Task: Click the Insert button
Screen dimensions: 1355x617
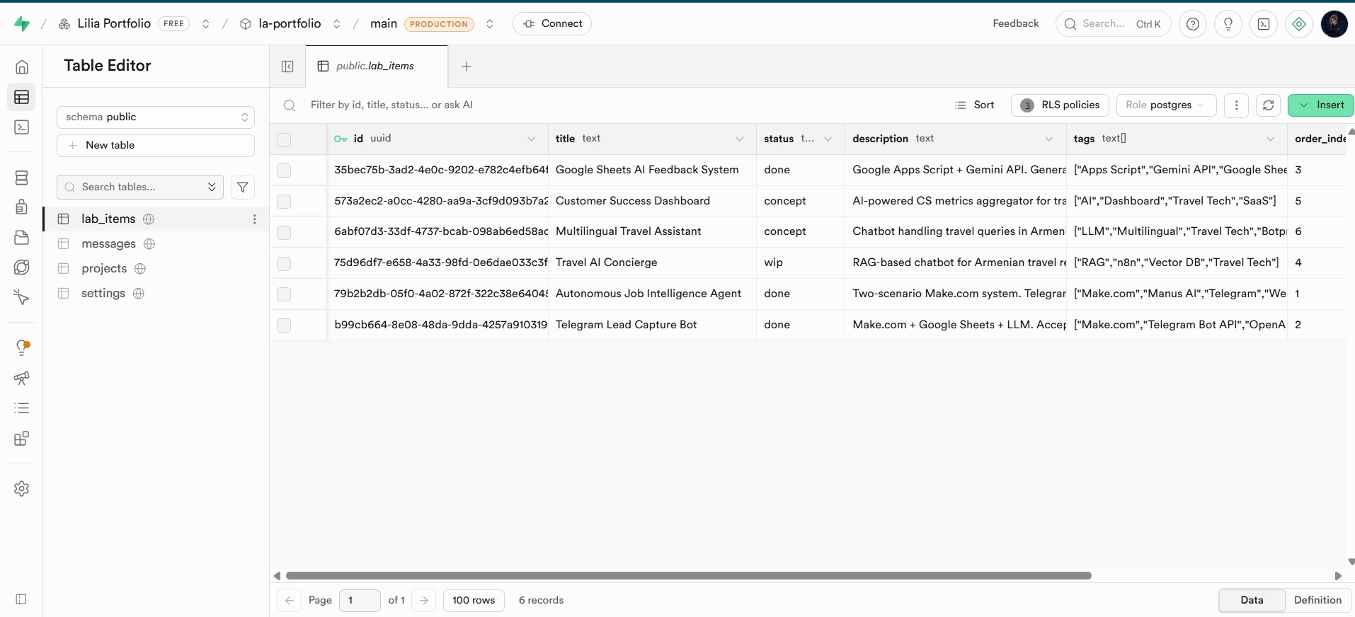Action: pos(1321,105)
